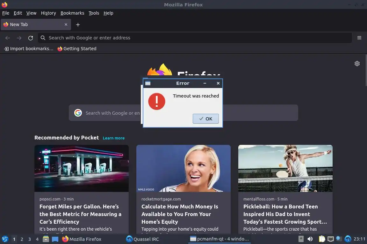Open the Tools menu
Viewport: 367px width, 244px height.
tap(94, 13)
